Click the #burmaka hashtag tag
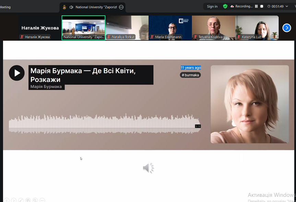 [x=190, y=75]
